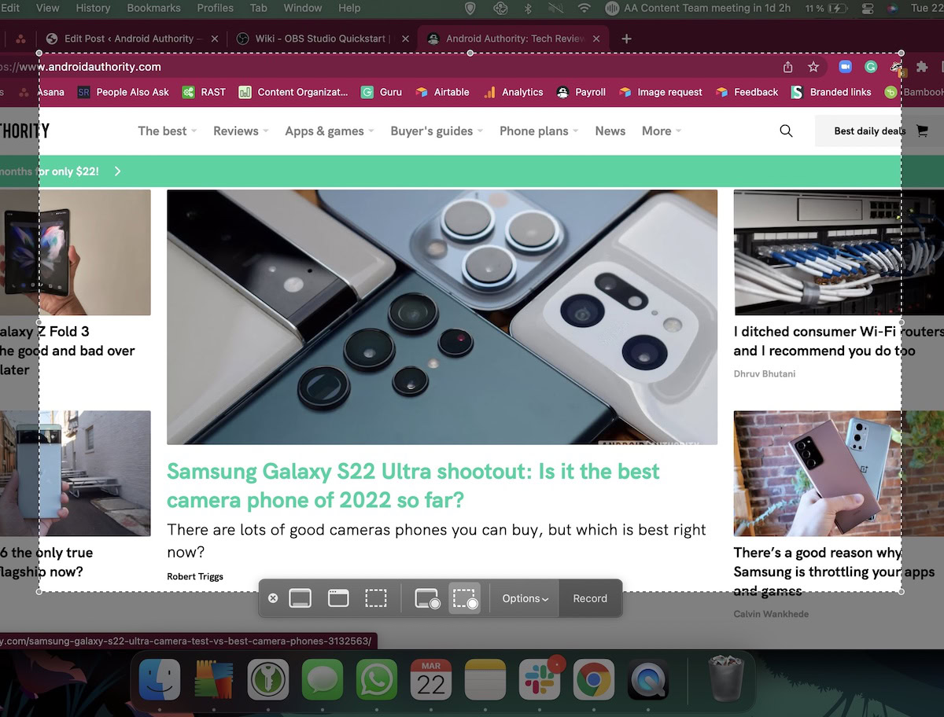Open the Trash in the dock
944x717 pixels.
click(725, 679)
